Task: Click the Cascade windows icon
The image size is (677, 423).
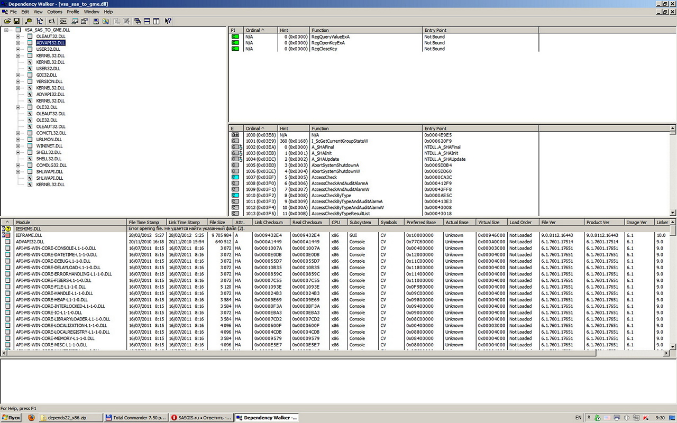Action: tap(138, 21)
